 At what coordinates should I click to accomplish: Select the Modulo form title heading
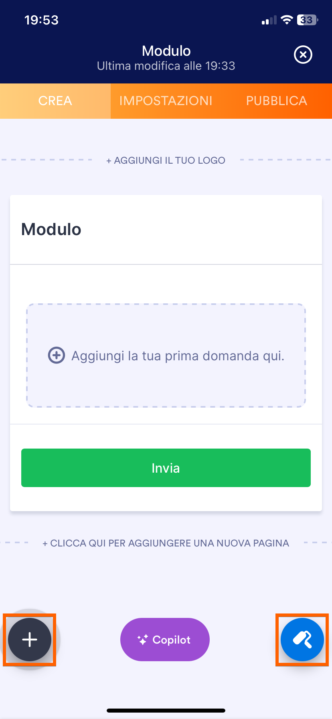pyautogui.click(x=51, y=230)
